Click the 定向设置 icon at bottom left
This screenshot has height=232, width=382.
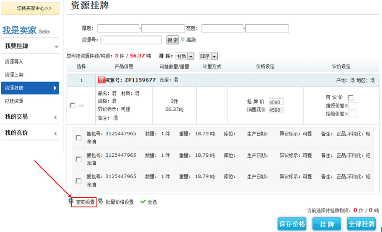point(71,201)
